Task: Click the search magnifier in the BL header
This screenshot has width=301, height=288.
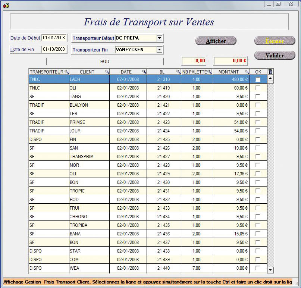Action: click(179, 72)
